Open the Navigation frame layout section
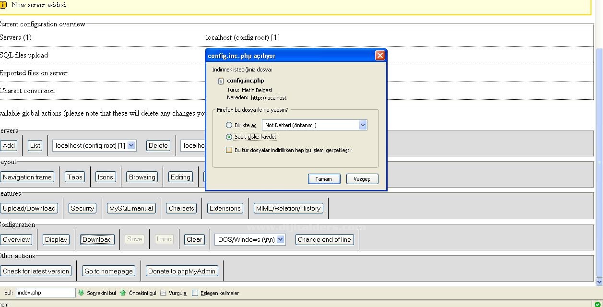 27,177
